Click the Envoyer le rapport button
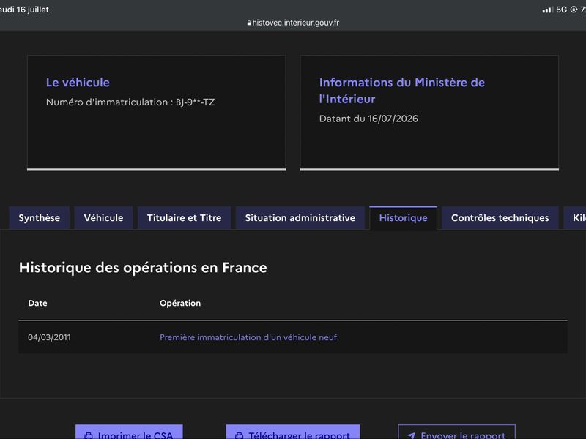Viewport: 586px width, 439px height. pos(456,432)
